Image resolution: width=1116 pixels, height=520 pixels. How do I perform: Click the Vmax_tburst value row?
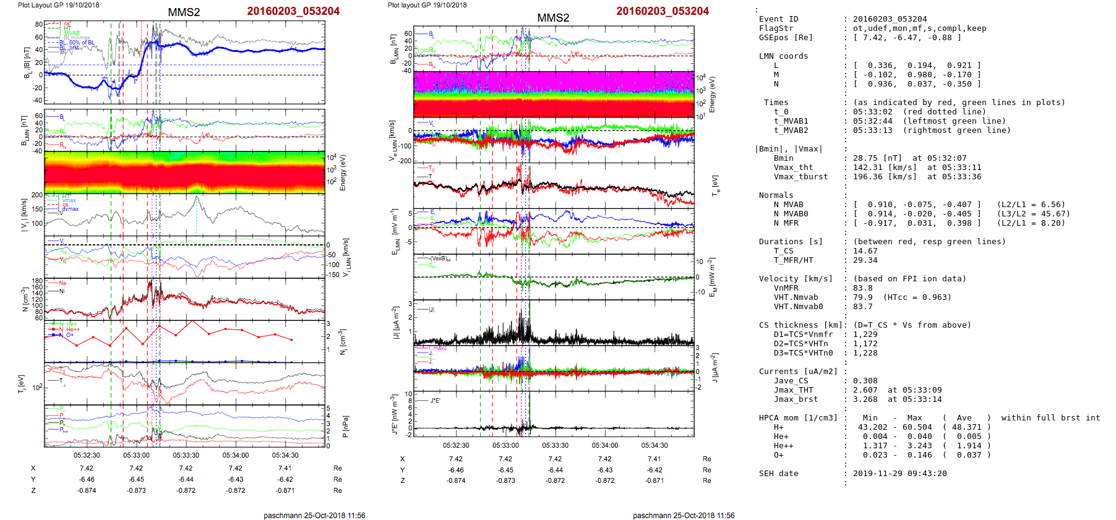click(891, 177)
